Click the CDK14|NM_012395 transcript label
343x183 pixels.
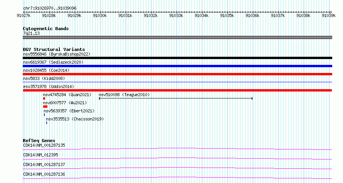pyautogui.click(x=40, y=155)
